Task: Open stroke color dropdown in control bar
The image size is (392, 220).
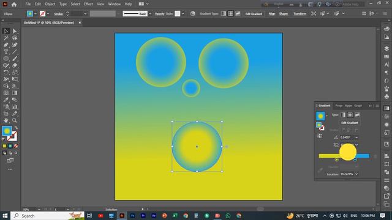Action: click(x=48, y=13)
